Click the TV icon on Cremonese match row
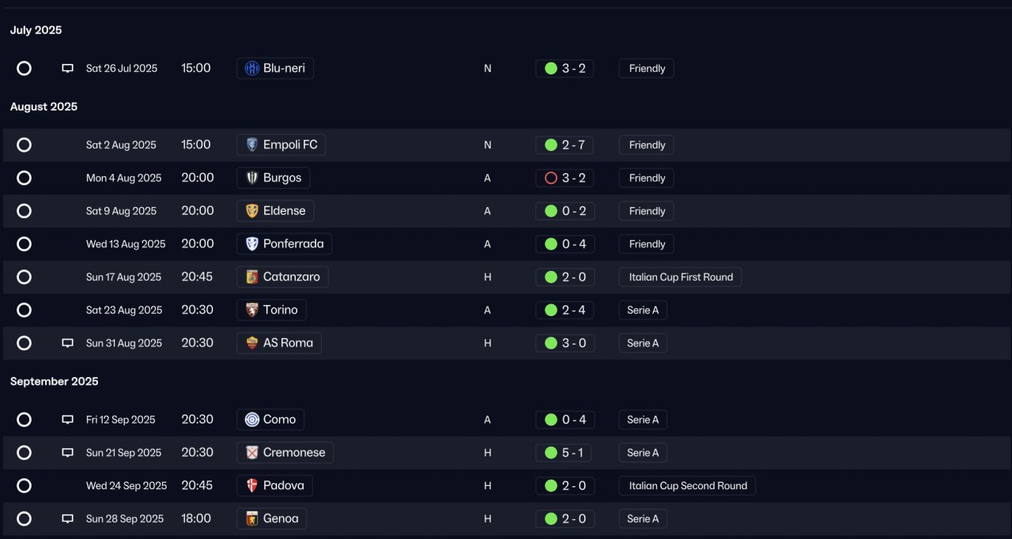The image size is (1012, 539). (68, 453)
